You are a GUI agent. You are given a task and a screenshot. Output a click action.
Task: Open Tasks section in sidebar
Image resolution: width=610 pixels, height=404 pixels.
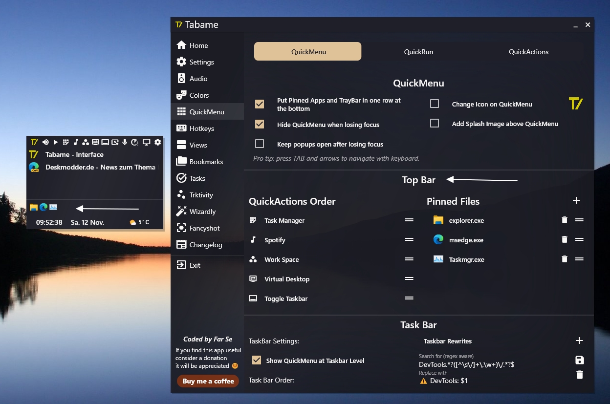[x=207, y=178]
